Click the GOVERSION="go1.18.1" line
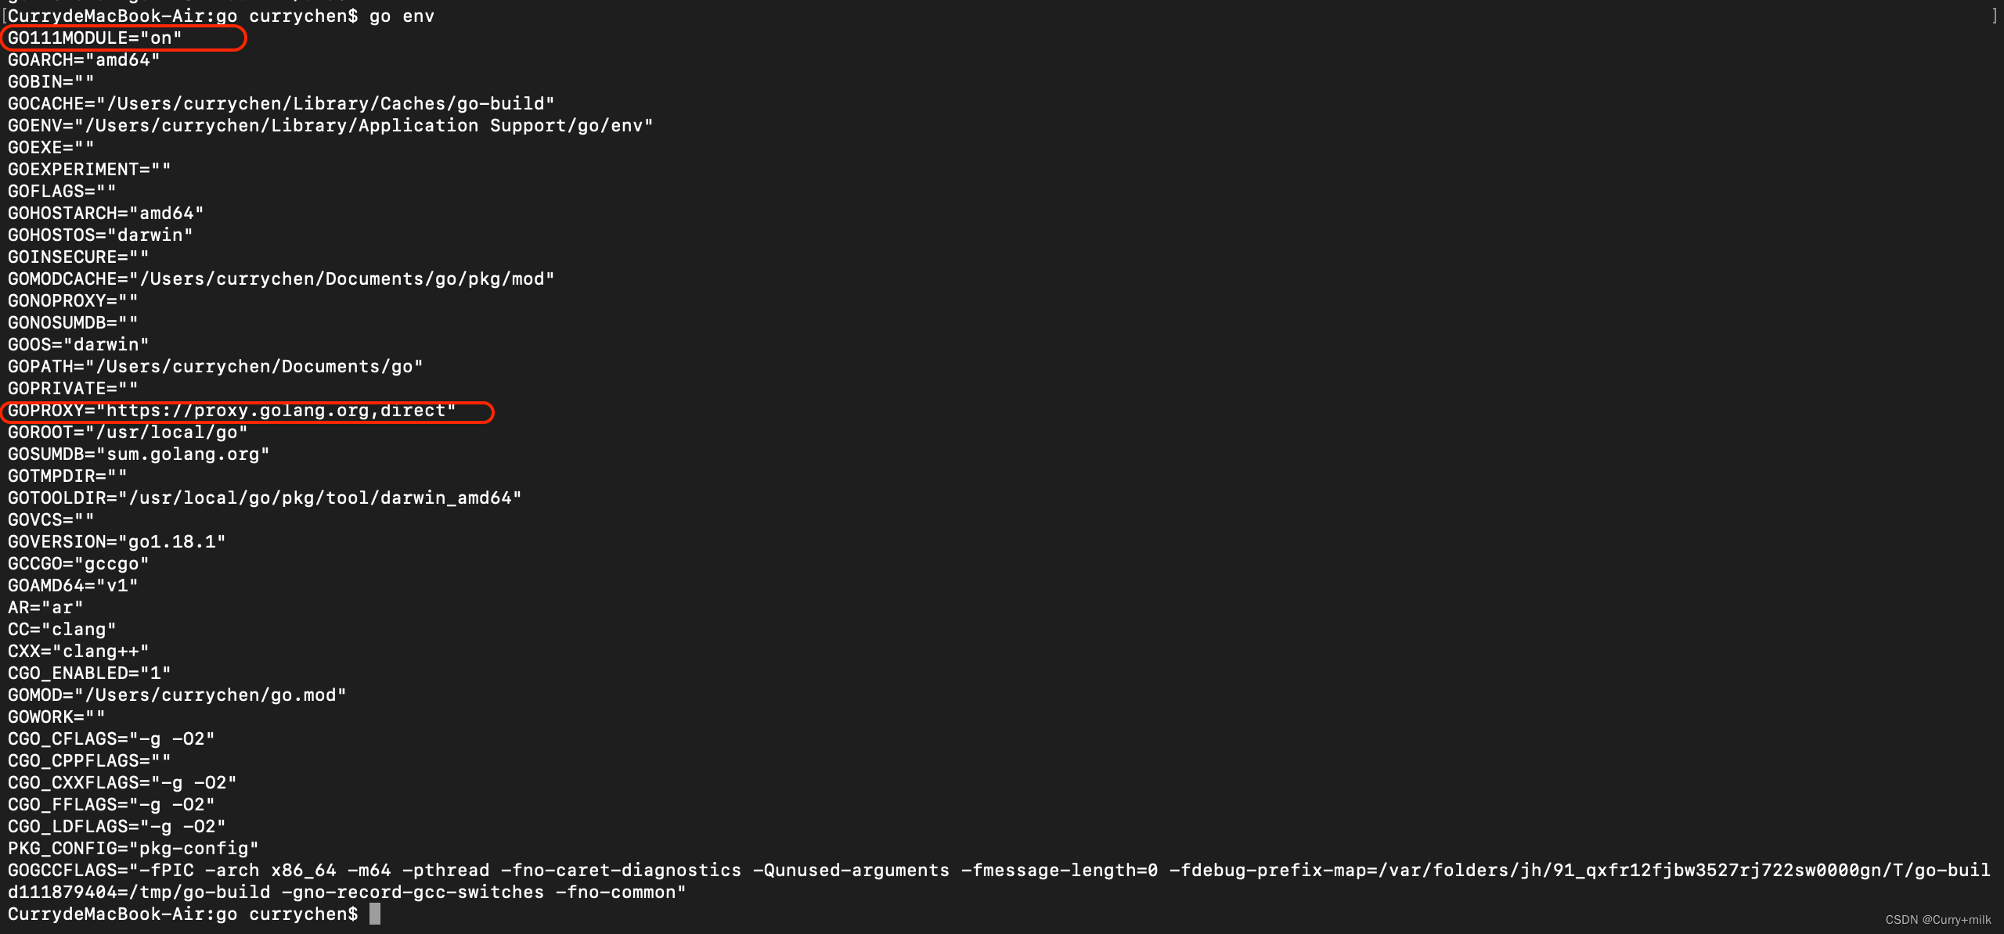 (117, 542)
